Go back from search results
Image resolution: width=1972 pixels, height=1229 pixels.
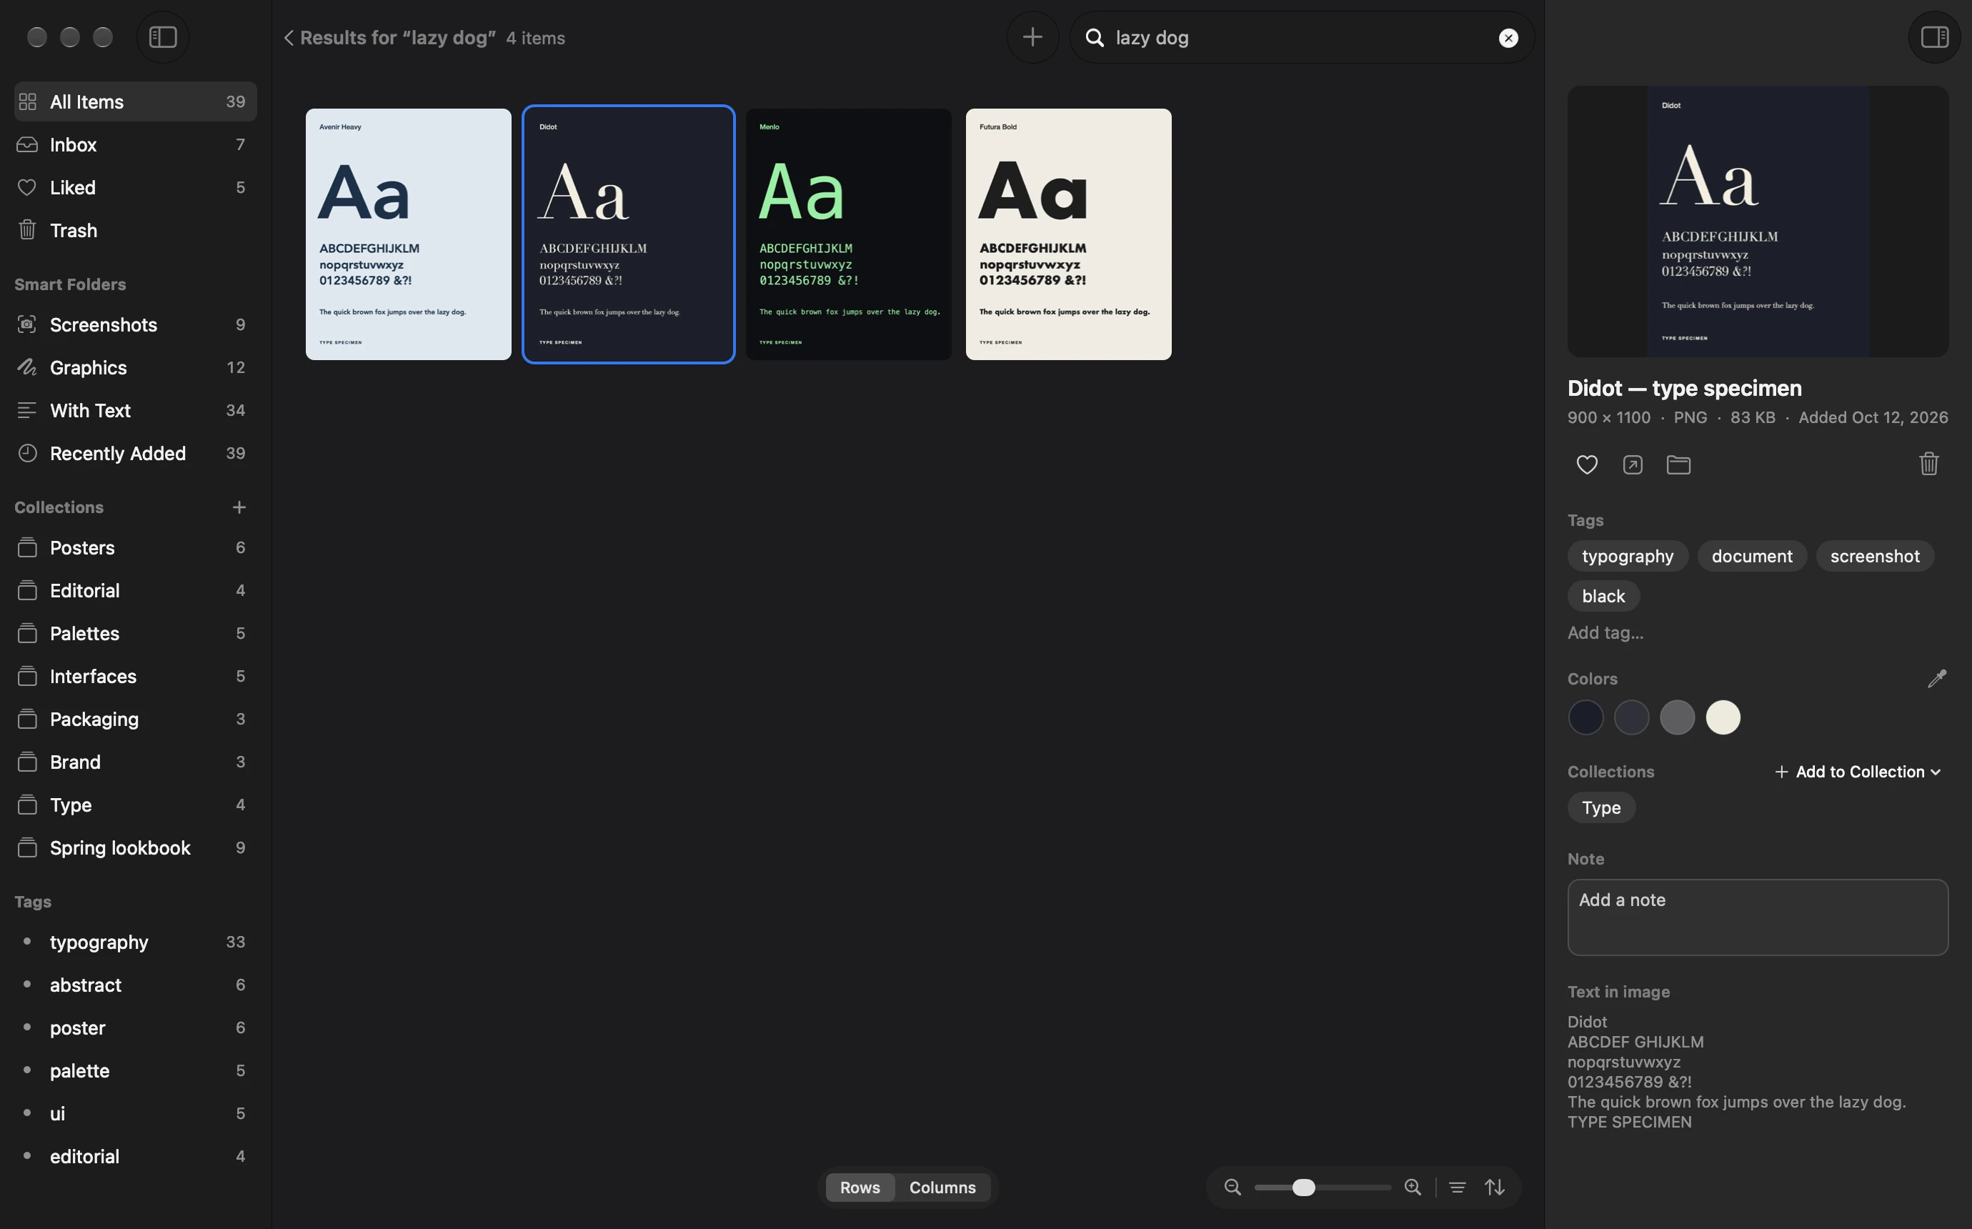(289, 38)
